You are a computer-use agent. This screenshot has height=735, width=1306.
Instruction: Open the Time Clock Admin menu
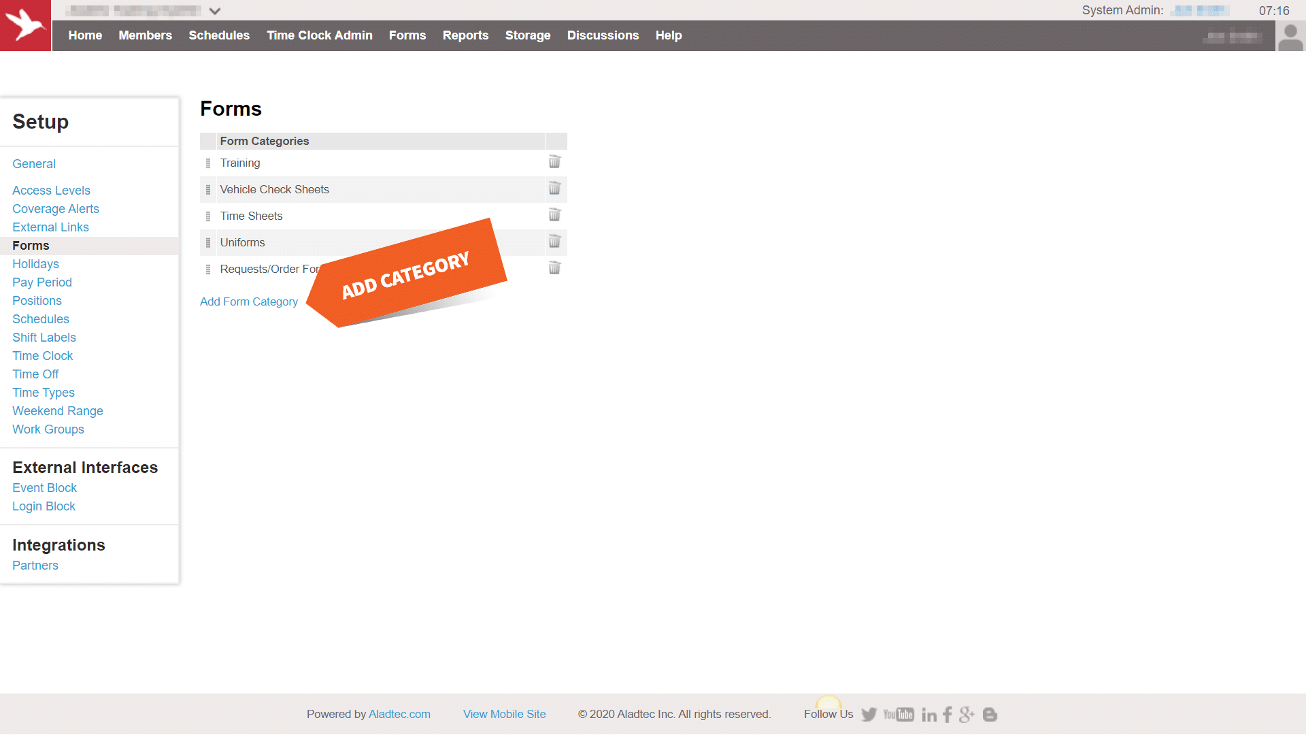point(319,35)
